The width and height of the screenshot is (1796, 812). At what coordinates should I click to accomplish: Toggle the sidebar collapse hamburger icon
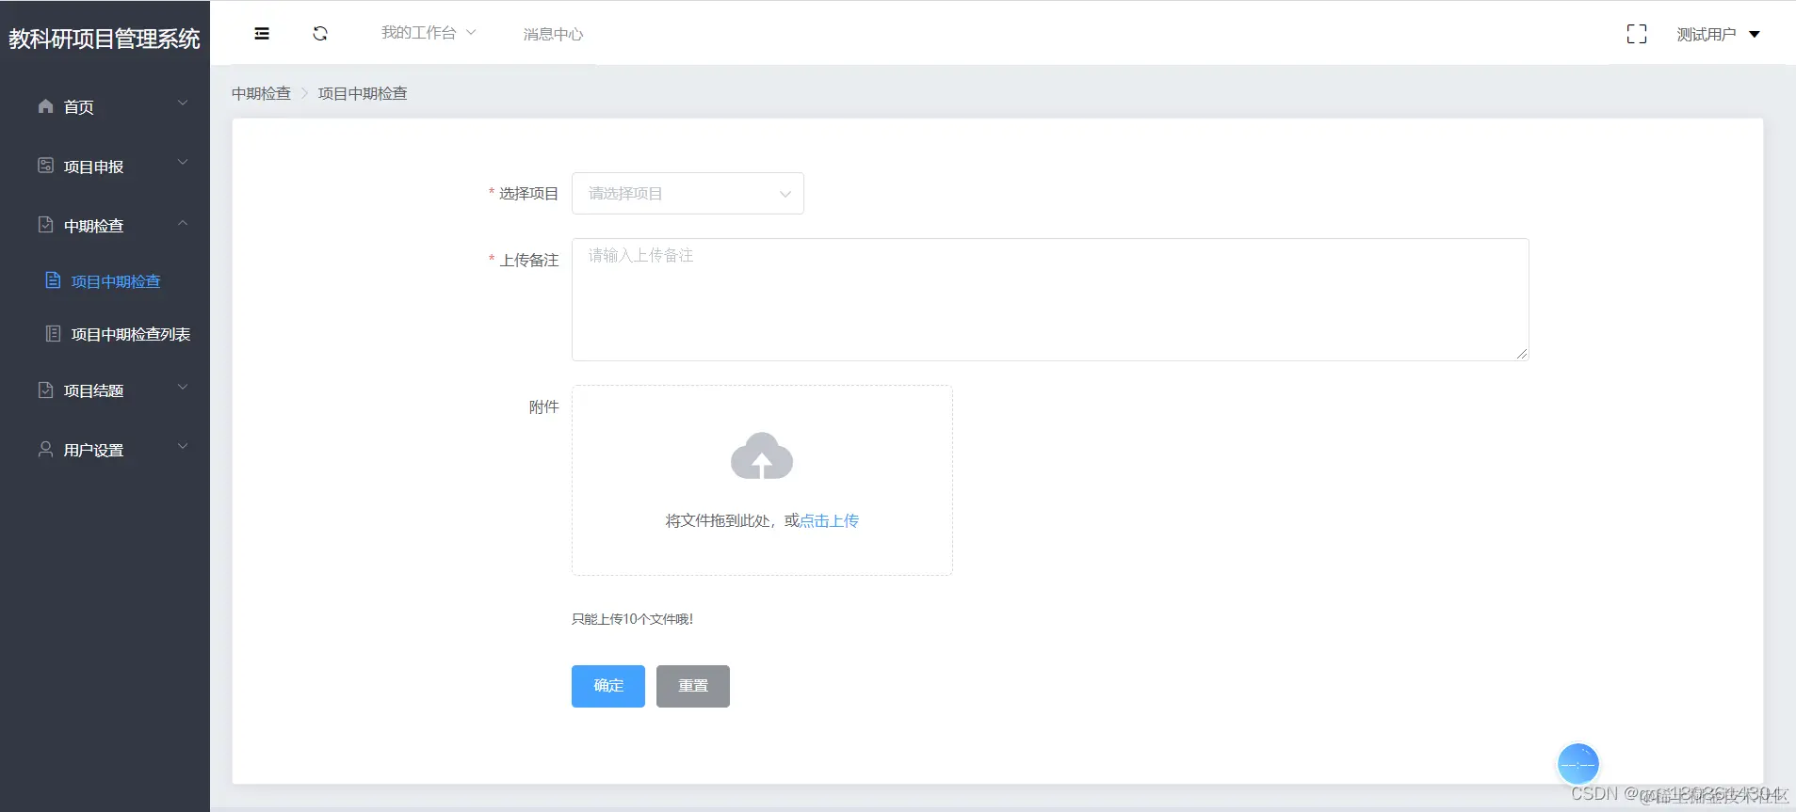click(x=262, y=34)
